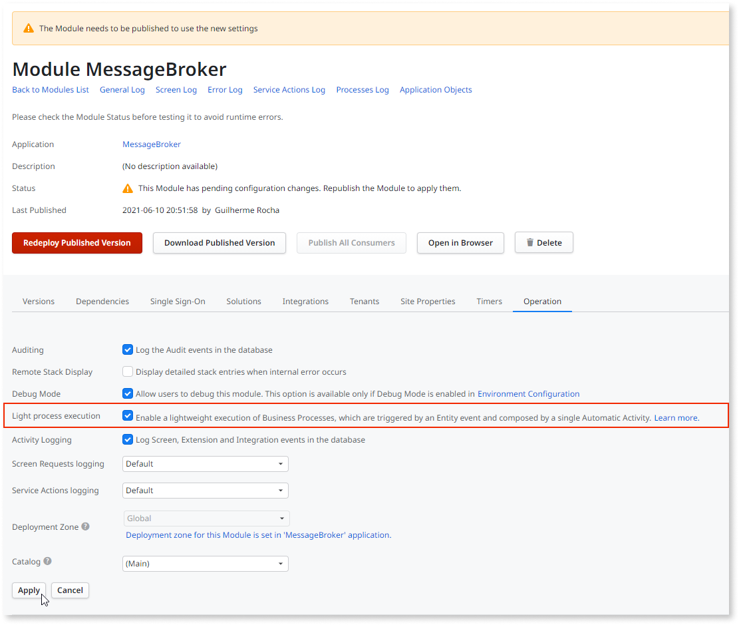Viewport: 739px width, 625px height.
Task: Click the warning icon beside the Status message
Action: pos(127,188)
